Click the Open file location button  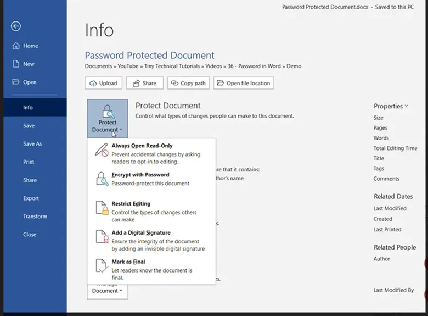pos(244,83)
